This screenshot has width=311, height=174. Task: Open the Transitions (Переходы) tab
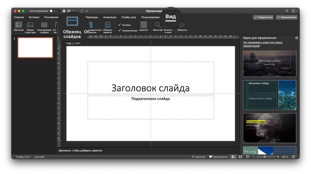pyautogui.click(x=92, y=17)
